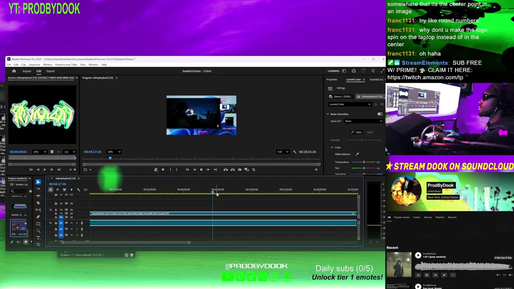Open the videoplayback (14) timeline panel menu
The height and width of the screenshot is (289, 514).
tap(79, 178)
